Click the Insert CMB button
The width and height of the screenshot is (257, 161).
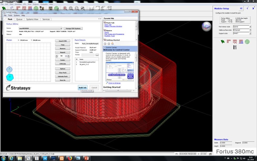[63, 41]
